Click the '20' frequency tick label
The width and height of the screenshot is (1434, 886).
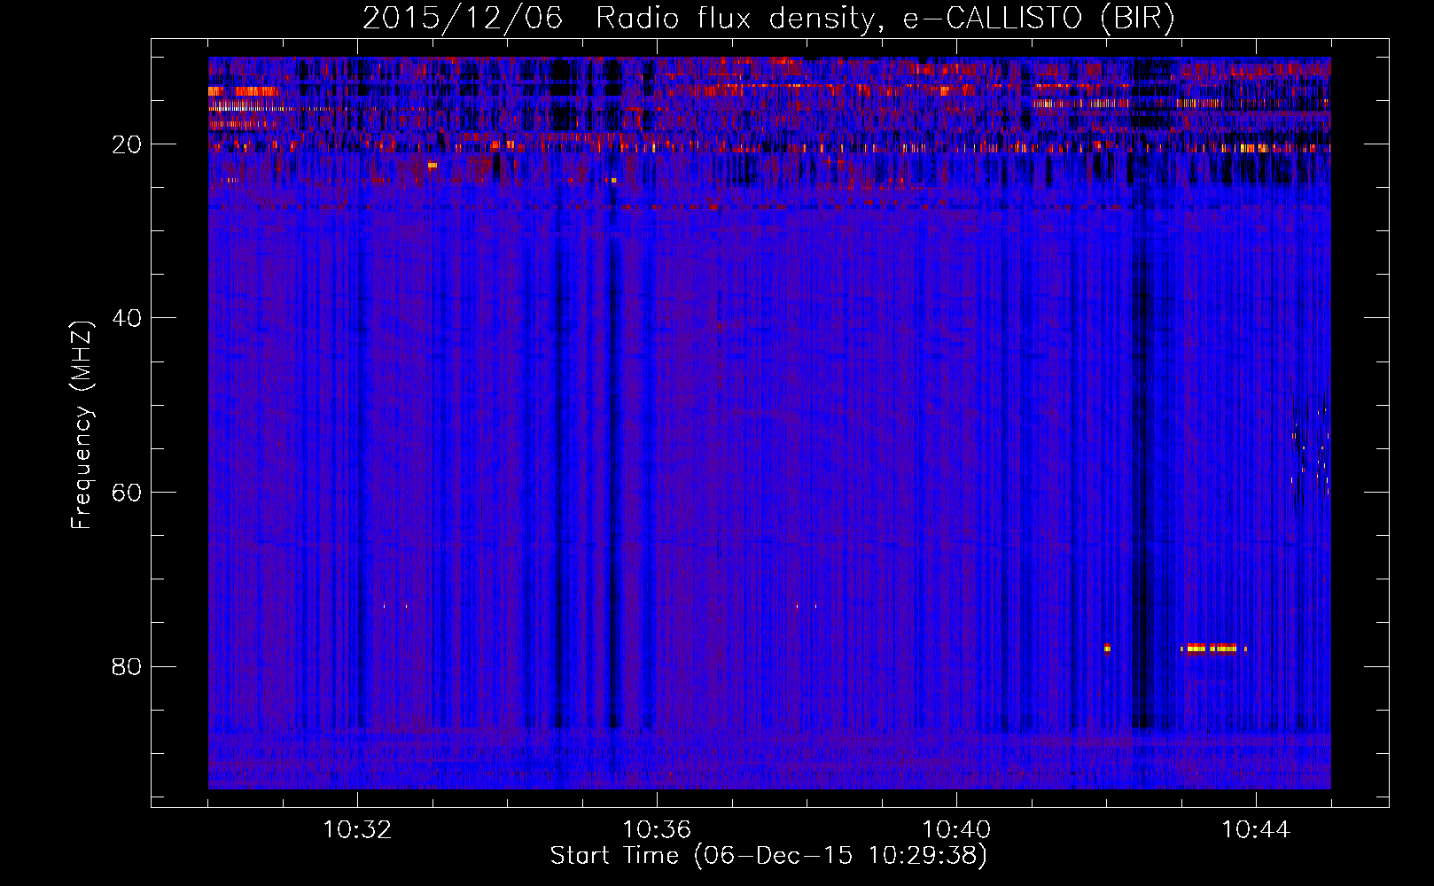click(x=127, y=144)
